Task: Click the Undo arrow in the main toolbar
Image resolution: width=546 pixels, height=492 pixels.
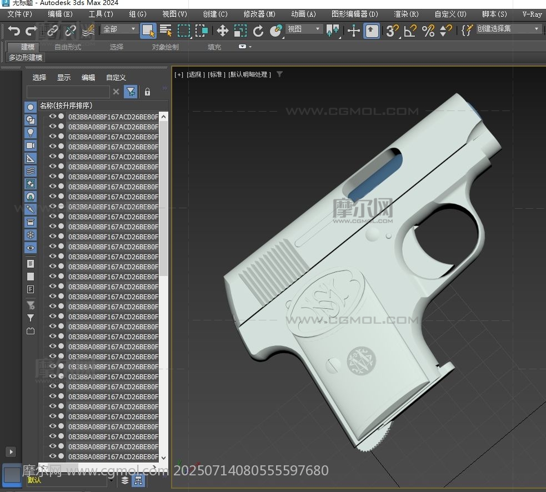Action: (x=14, y=31)
